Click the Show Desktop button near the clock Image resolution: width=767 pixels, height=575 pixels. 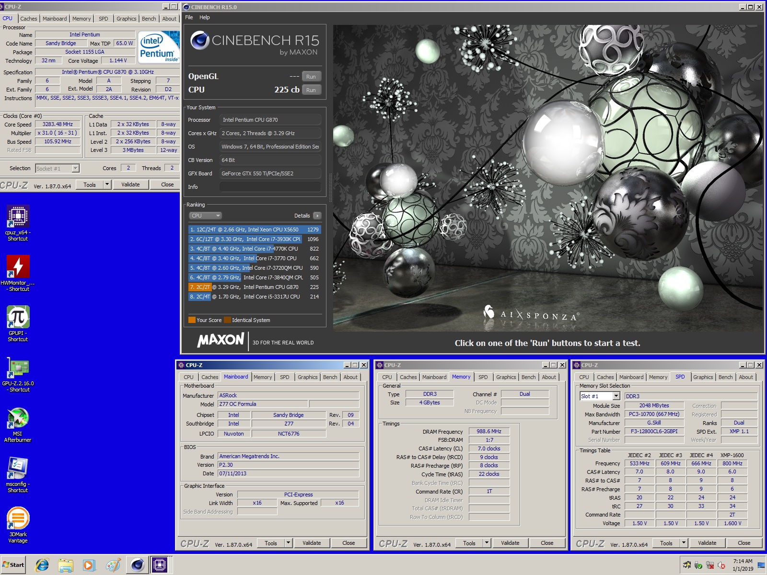762,565
